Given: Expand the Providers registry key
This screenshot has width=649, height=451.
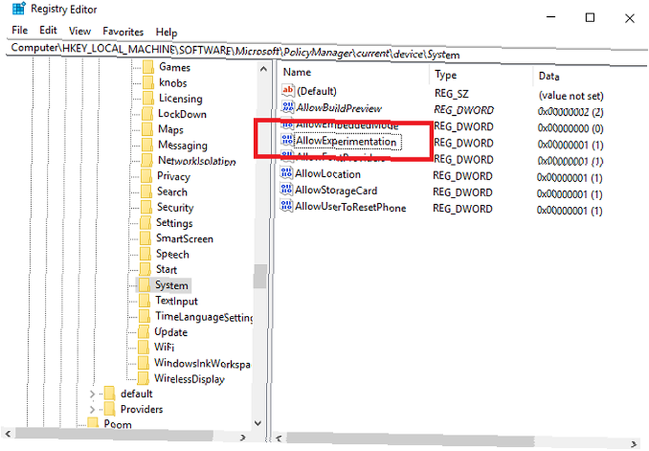Looking at the screenshot, I should click(92, 409).
